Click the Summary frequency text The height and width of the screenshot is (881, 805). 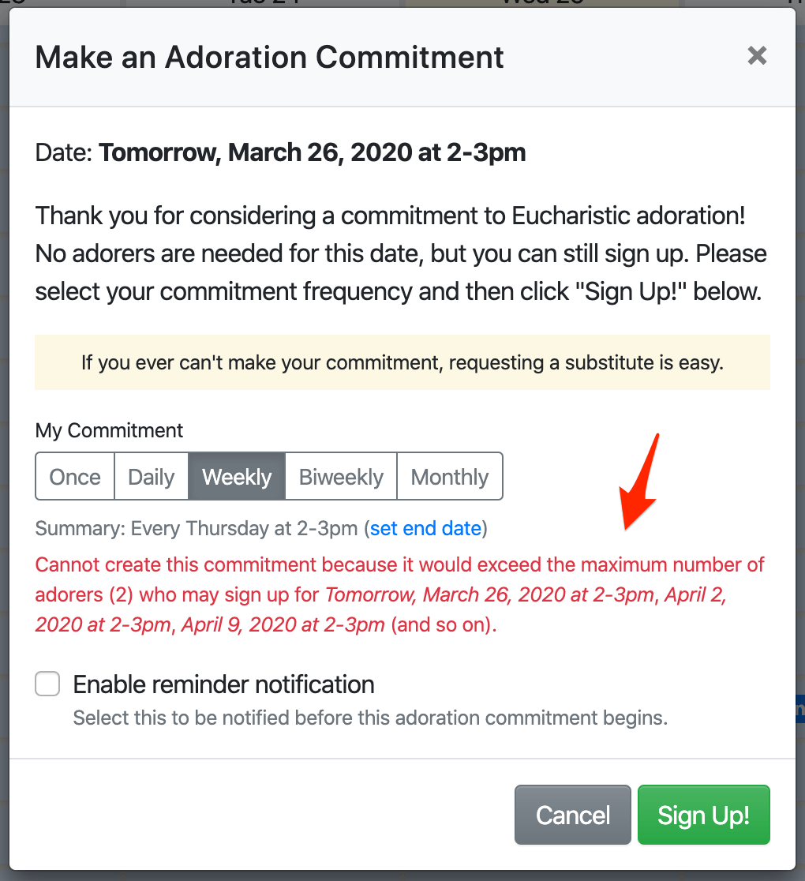click(x=197, y=528)
